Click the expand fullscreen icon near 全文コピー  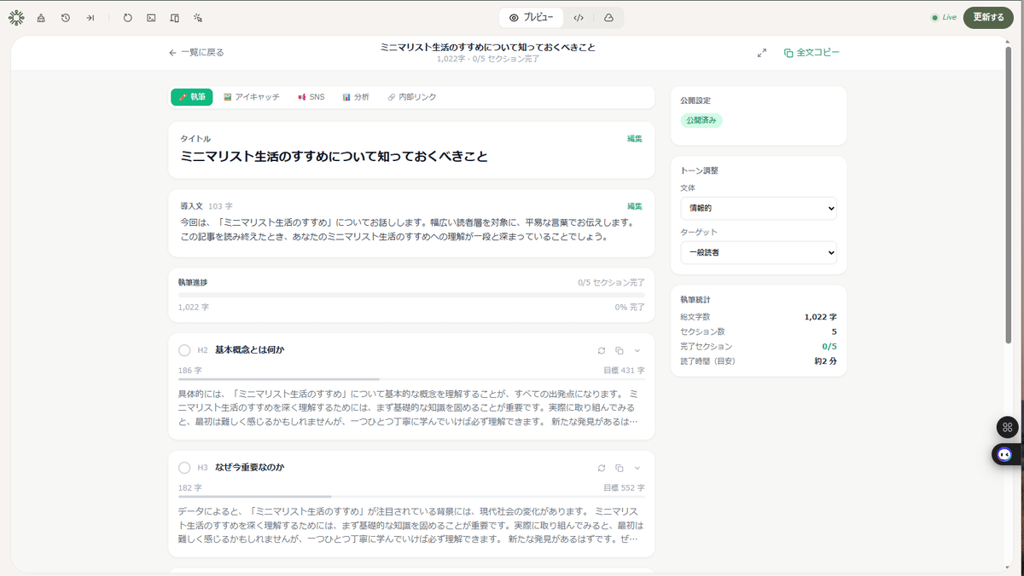point(762,52)
